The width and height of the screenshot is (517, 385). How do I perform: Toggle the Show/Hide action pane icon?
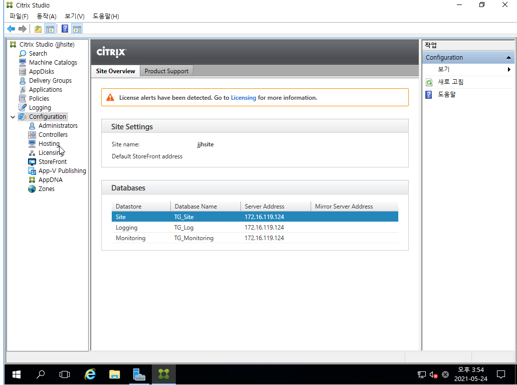coord(77,29)
